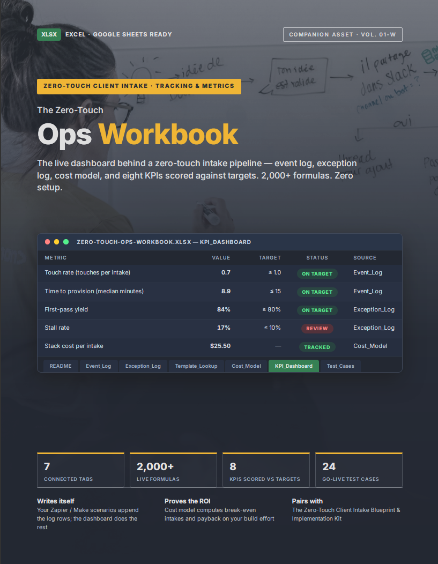Select the Stall rate metric cell

(x=57, y=328)
